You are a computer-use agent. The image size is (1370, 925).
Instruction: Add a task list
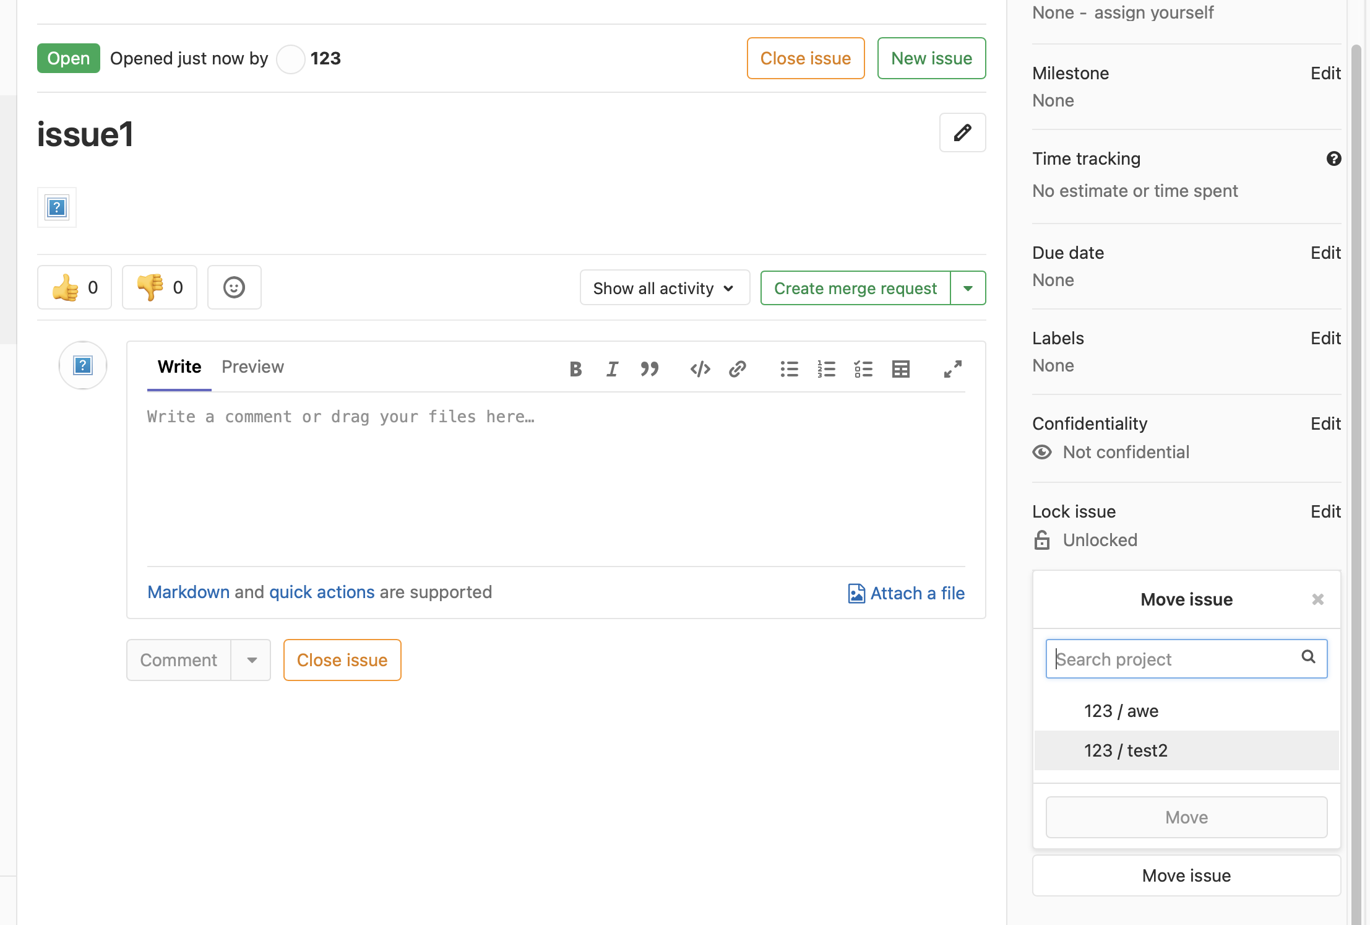click(863, 369)
